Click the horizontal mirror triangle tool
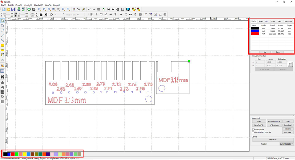This screenshot has height=160, width=295. 3,87
